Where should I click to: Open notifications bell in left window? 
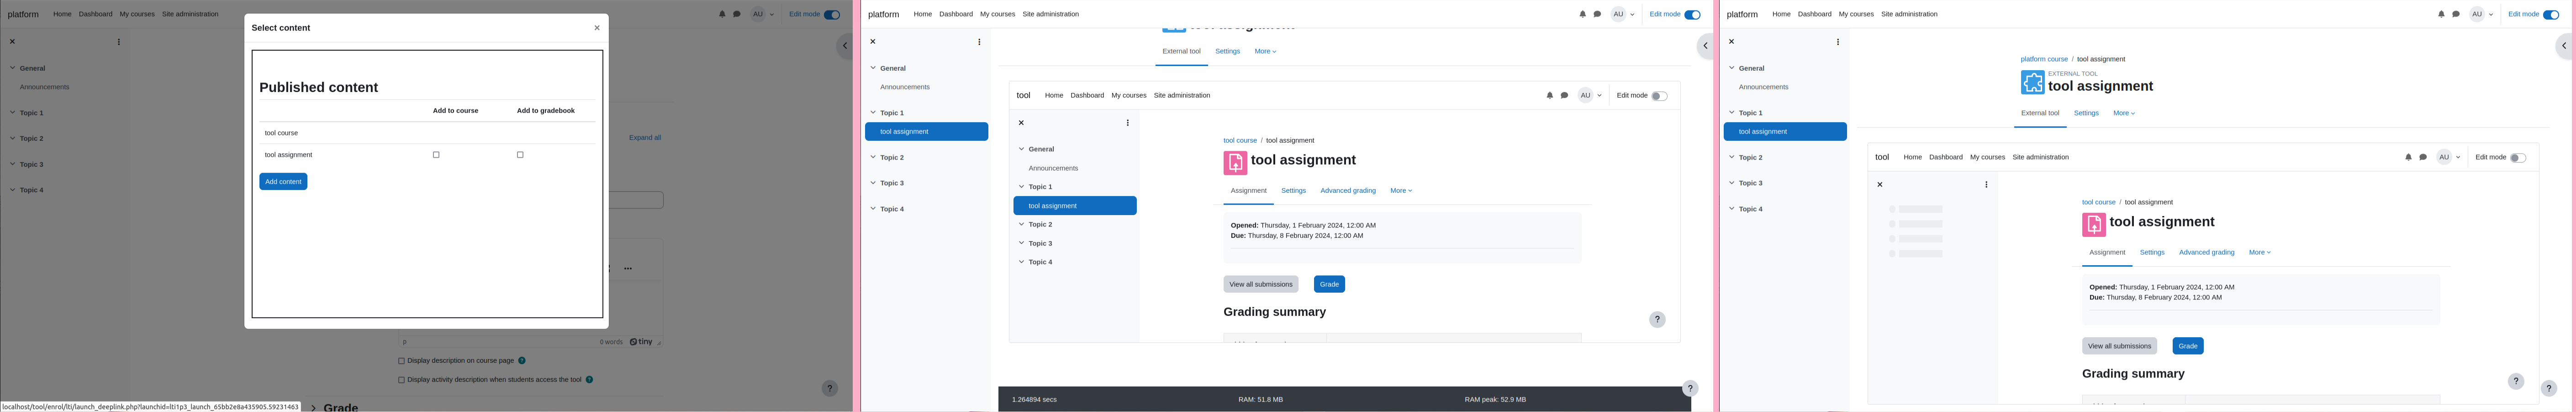point(722,14)
